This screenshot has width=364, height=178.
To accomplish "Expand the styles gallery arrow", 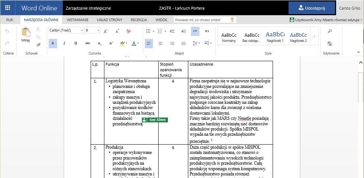I will 314,36.
